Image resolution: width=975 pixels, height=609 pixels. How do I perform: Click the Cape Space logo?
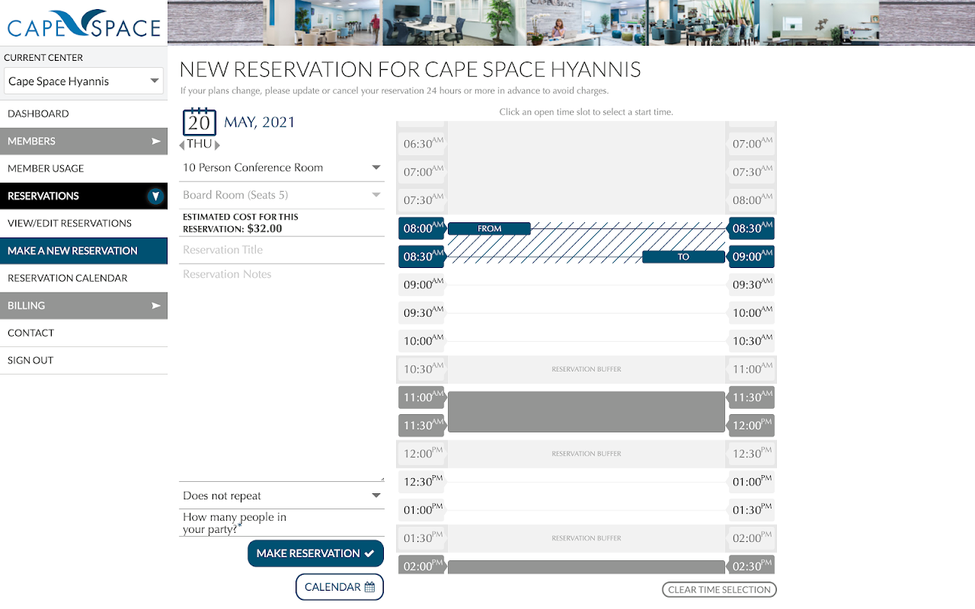click(84, 23)
